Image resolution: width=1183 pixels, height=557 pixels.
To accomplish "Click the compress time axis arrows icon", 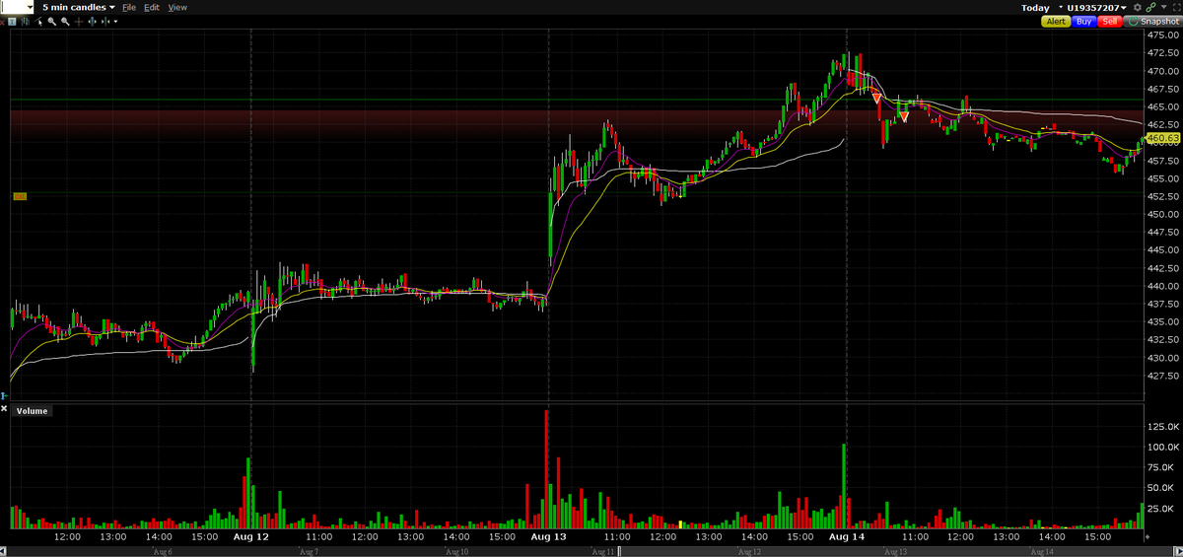I will click(x=105, y=22).
